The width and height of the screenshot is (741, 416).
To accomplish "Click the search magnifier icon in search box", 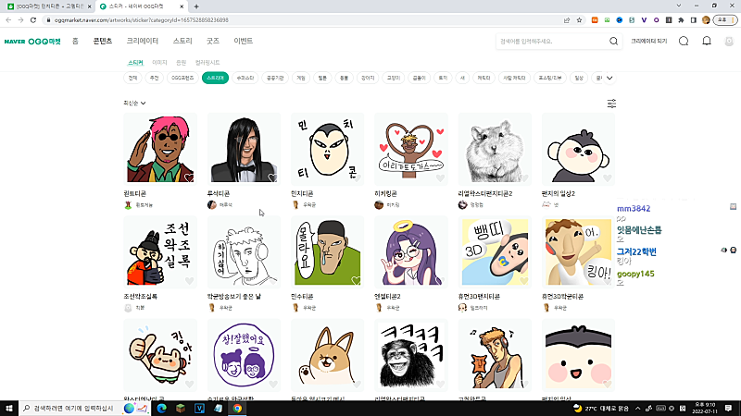I will (613, 42).
